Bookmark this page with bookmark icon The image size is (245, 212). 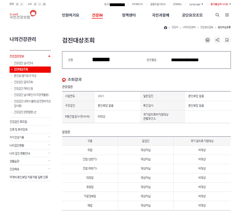click(227, 40)
